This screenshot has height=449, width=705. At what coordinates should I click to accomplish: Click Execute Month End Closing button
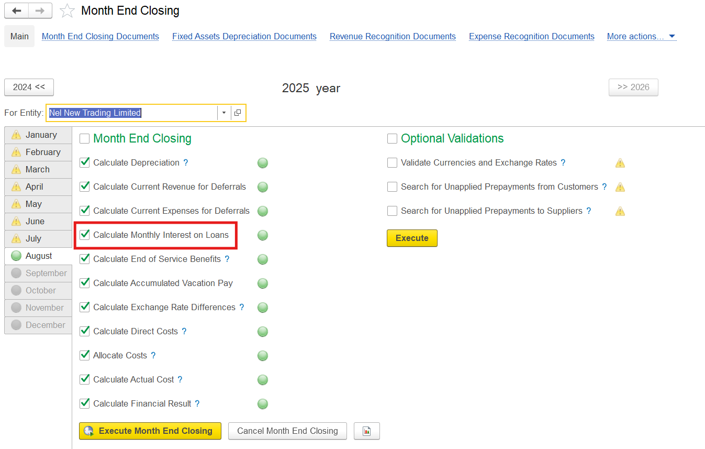coord(150,431)
